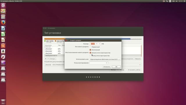The image size is (186, 105).
Task: Open the keyboard layout indicator in top panel
Action: pyautogui.click(x=170, y=1)
